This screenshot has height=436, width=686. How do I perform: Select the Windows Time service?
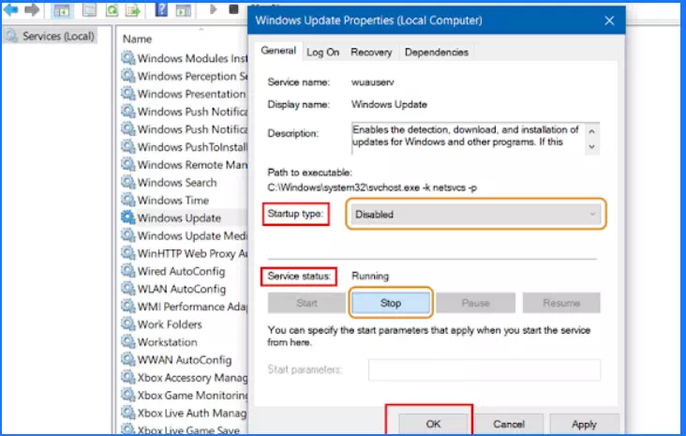[x=172, y=200]
